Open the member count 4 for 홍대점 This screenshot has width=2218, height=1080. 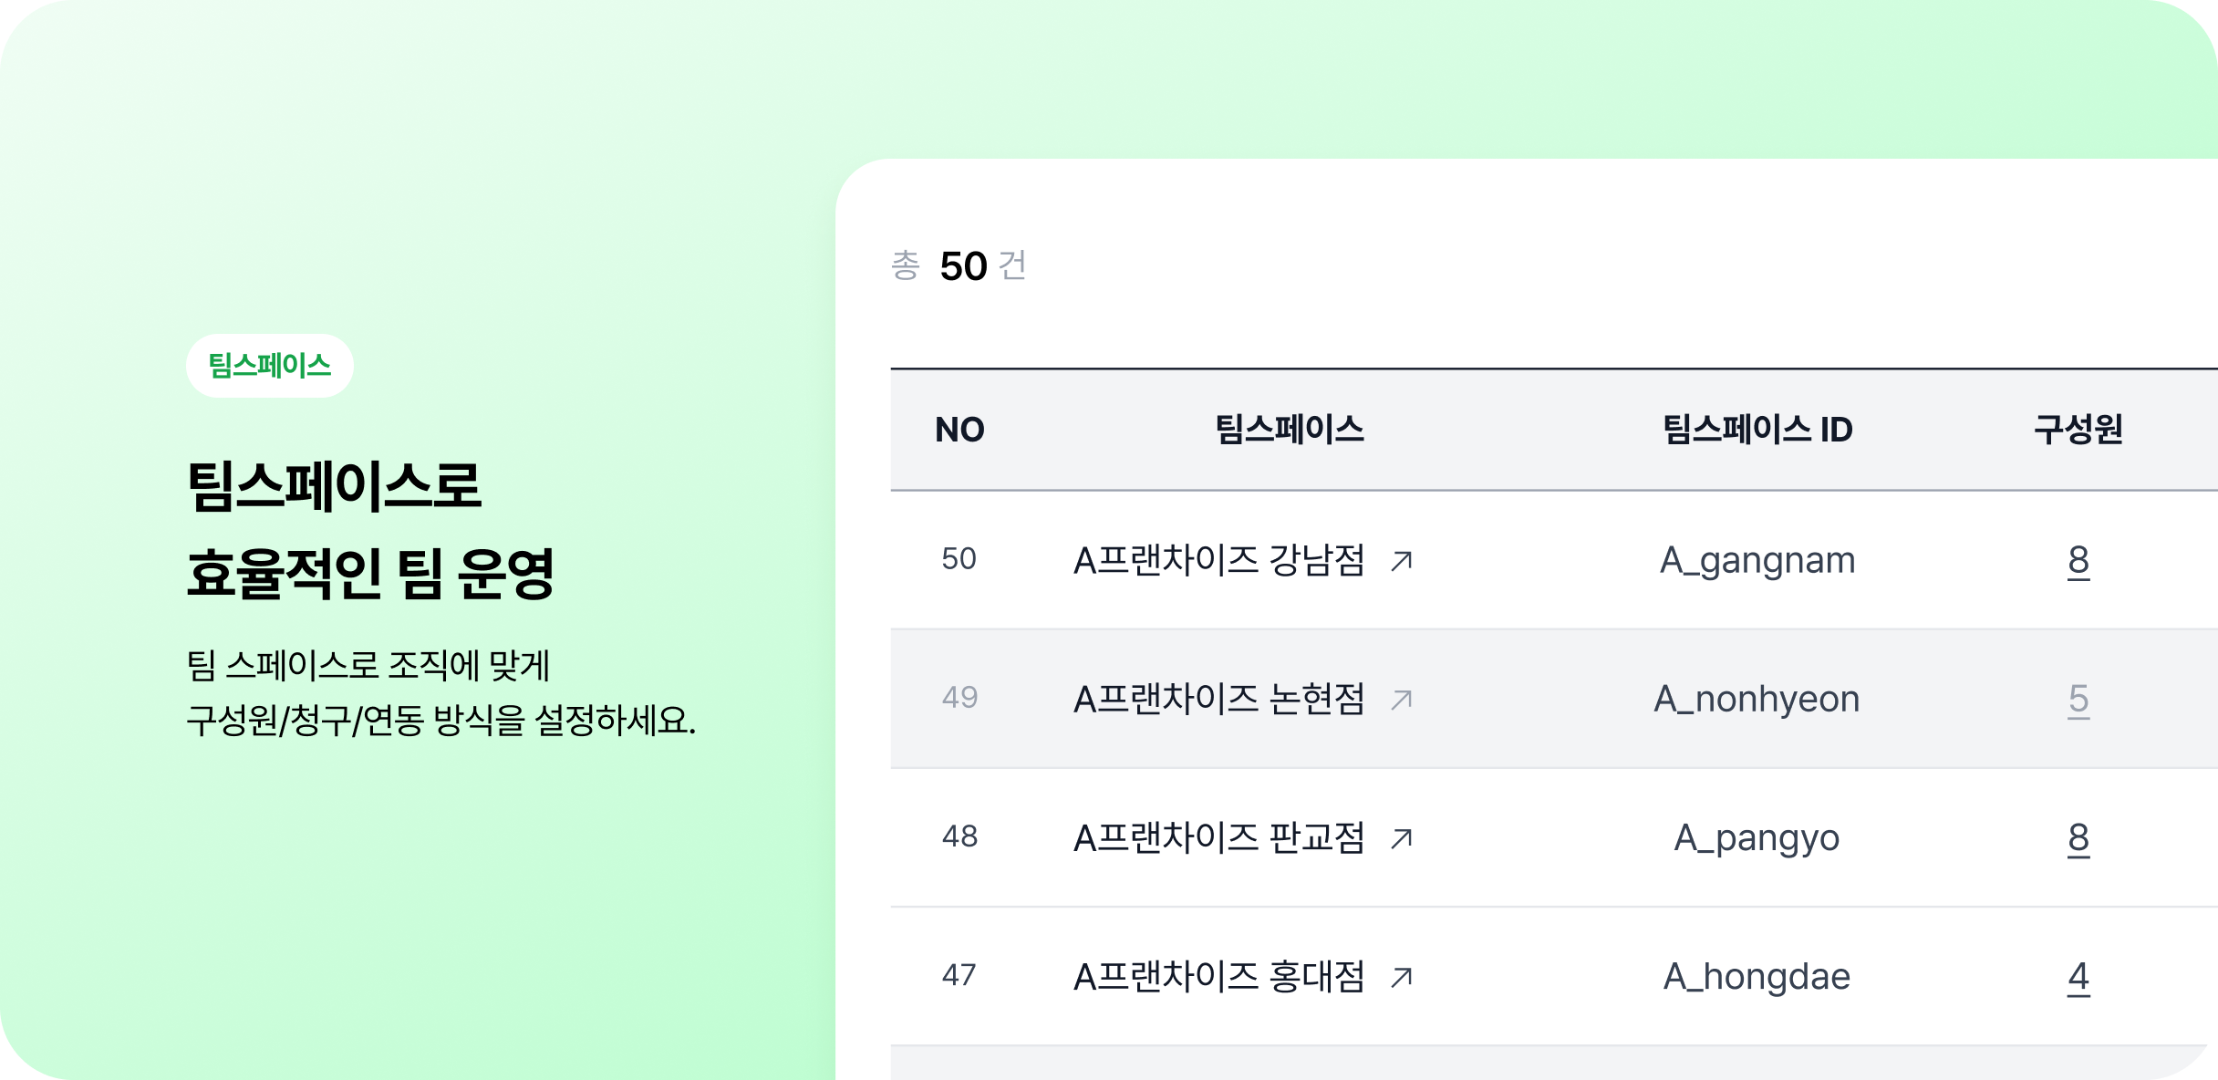[x=2078, y=978]
